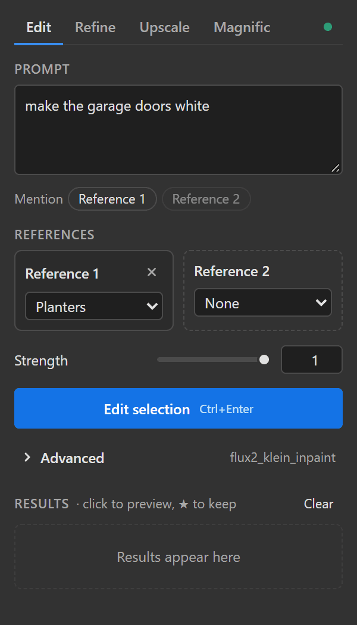The width and height of the screenshot is (357, 625).
Task: Open the Refine tab
Action: [x=95, y=27]
